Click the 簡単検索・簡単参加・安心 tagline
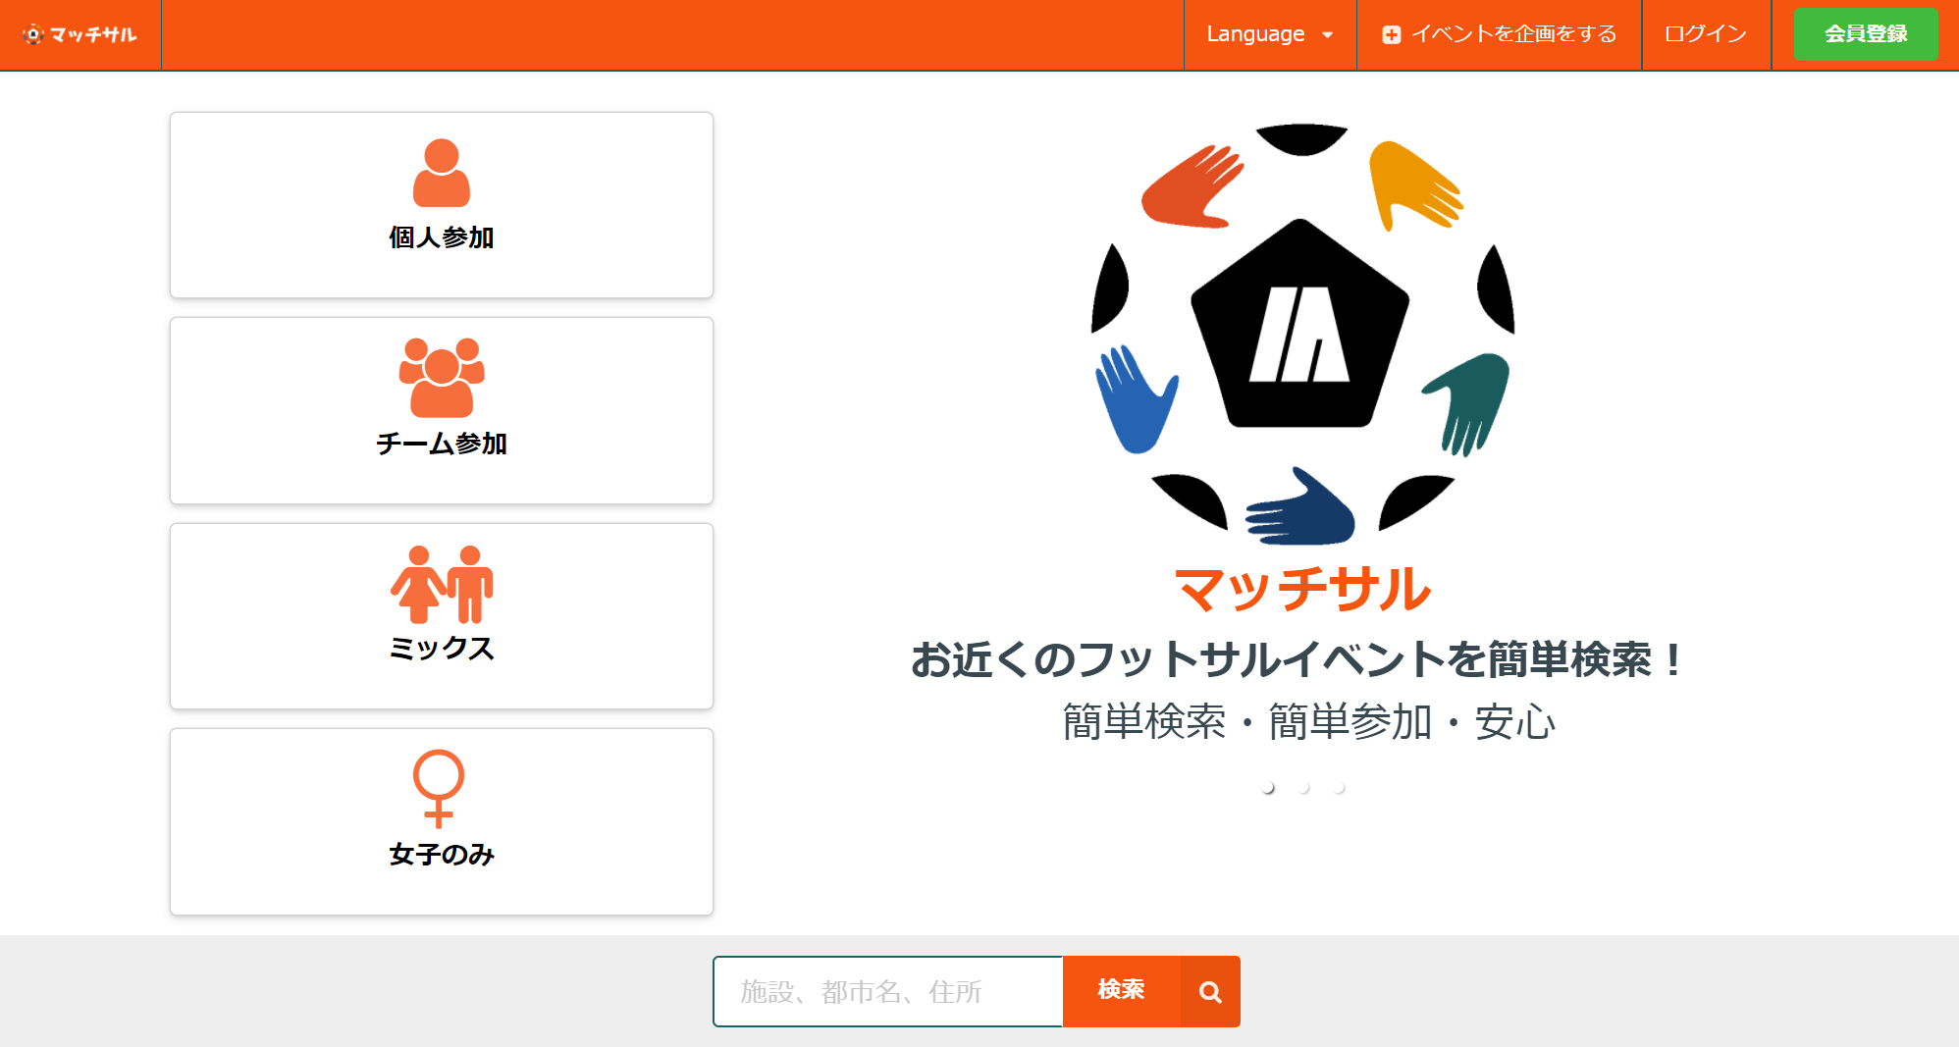This screenshot has height=1047, width=1959. click(x=1308, y=722)
